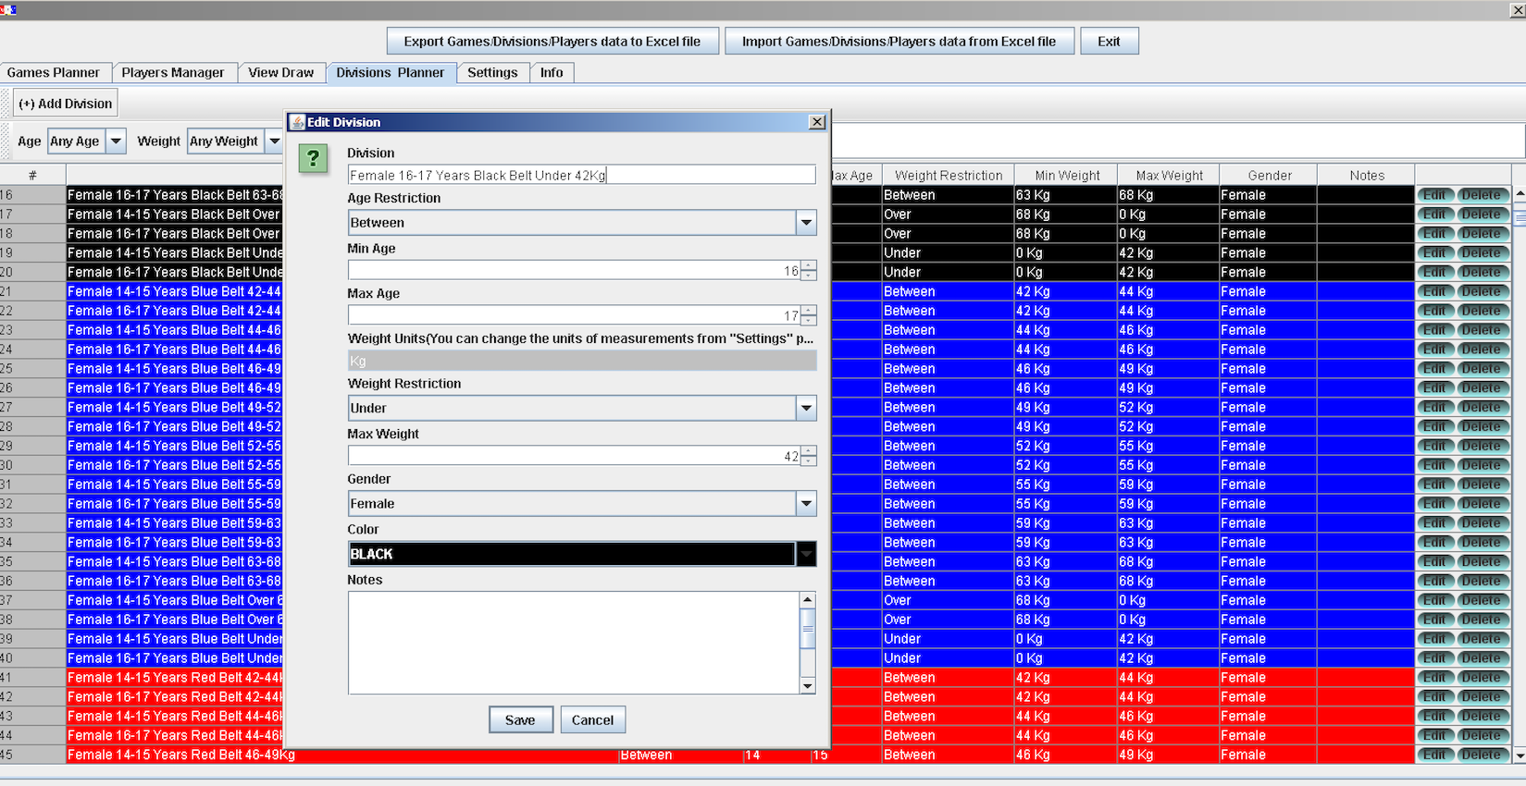Screen dimensions: 1526x786
Task: Open the Any Age filter dropdown
Action: [116, 141]
